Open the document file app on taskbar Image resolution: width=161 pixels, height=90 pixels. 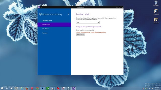click(x=68, y=88)
